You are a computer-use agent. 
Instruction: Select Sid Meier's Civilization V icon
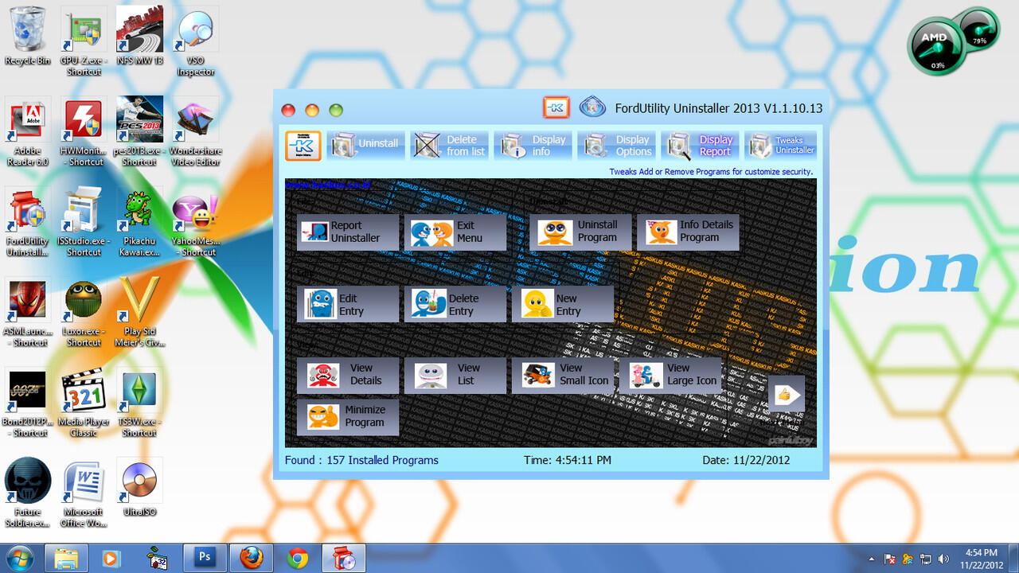pyautogui.click(x=139, y=312)
